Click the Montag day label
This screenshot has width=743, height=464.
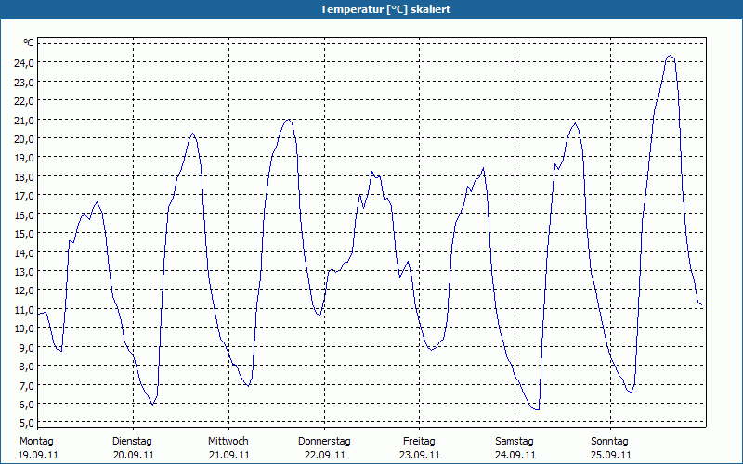36,442
